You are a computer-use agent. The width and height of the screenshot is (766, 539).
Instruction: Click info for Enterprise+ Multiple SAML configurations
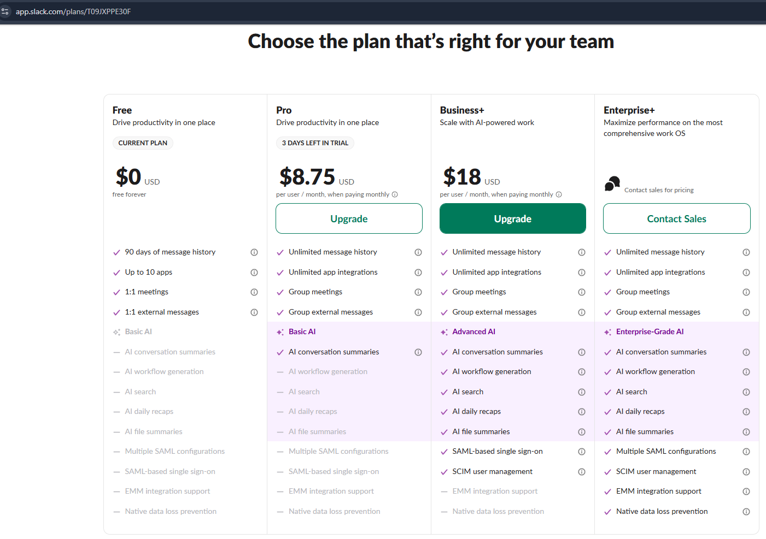(x=746, y=452)
